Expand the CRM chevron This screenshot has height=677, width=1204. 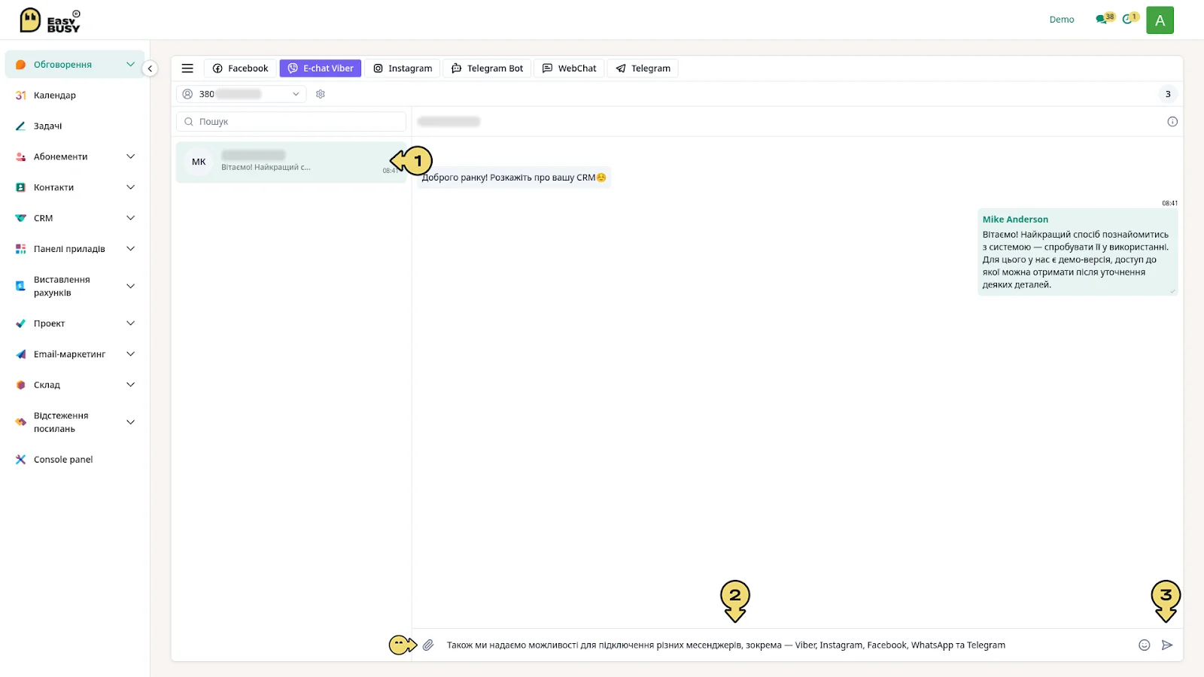[x=130, y=218]
